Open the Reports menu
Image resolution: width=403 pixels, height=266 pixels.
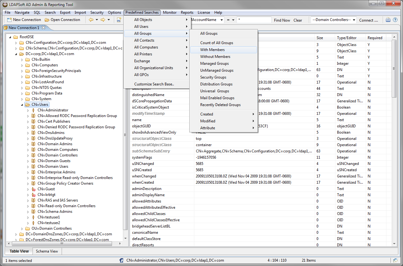click(187, 13)
